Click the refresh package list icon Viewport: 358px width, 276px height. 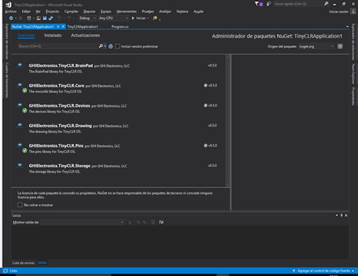(110, 46)
